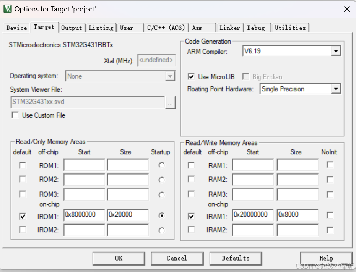Open the ARM Compiler version dropdown

click(291, 51)
